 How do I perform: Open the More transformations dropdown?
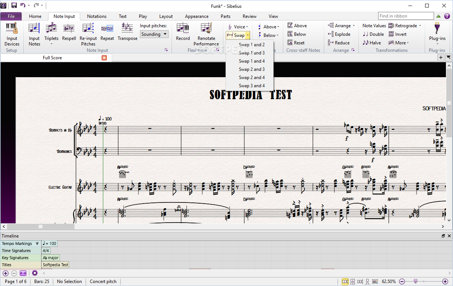(x=399, y=43)
